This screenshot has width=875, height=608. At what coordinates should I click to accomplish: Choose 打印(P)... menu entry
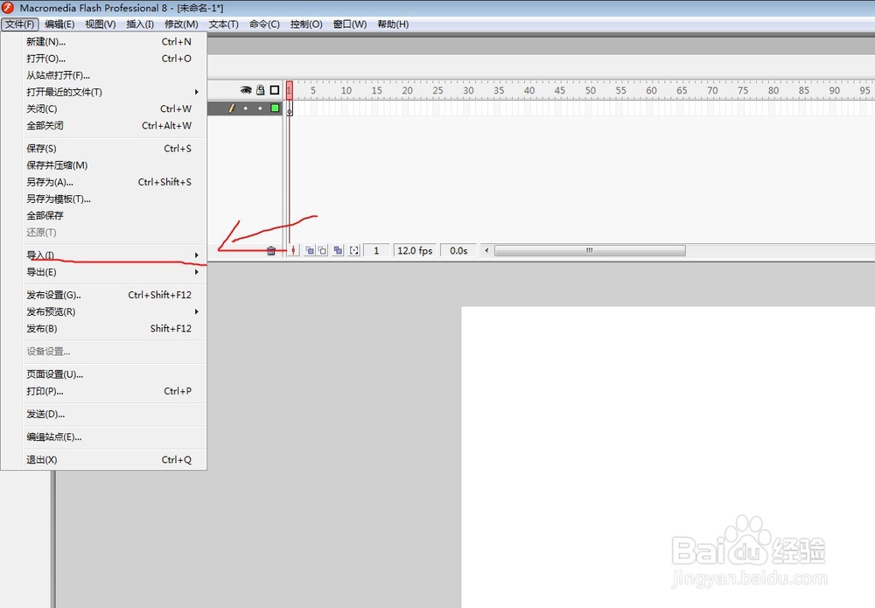click(104, 391)
